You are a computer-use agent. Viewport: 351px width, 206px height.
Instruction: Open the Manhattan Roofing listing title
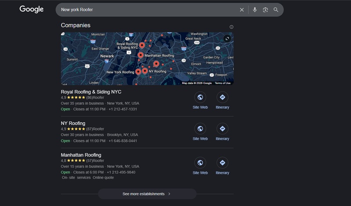coord(81,155)
